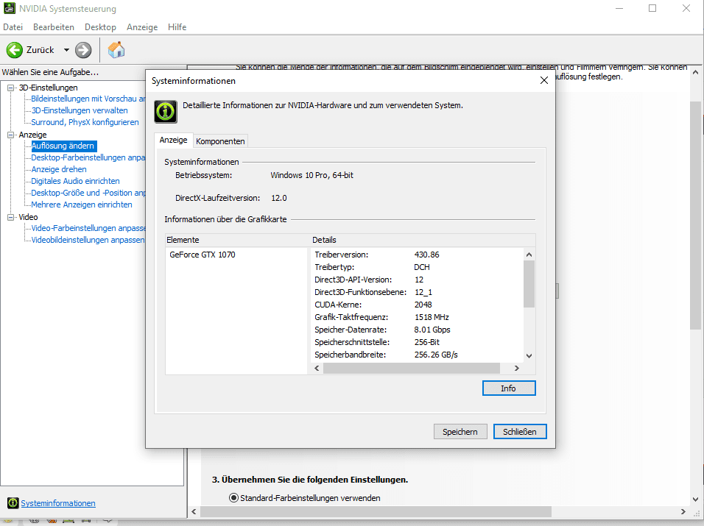
Task: Select Auflösung ändern tree item
Action: [63, 146]
